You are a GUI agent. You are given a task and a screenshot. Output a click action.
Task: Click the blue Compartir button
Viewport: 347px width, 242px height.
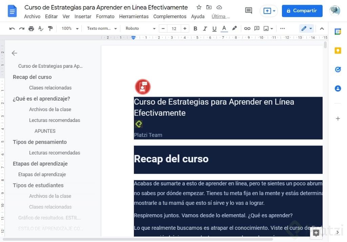click(302, 11)
